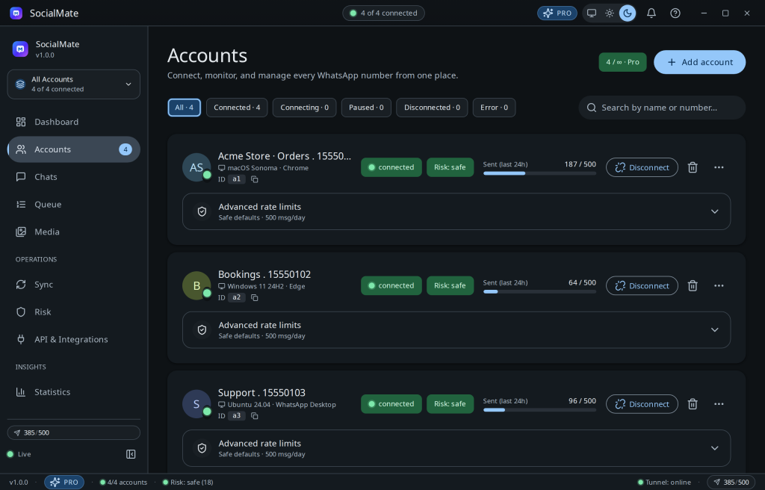Viewport: 765px width, 490px height.
Task: Open more options for Bookings
Action: point(719,286)
